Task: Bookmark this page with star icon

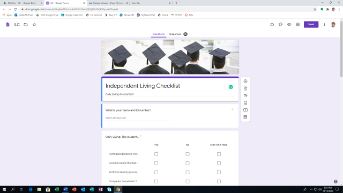Action: point(315,9)
